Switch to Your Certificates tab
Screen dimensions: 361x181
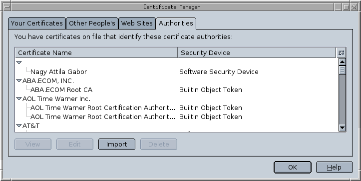(37, 23)
